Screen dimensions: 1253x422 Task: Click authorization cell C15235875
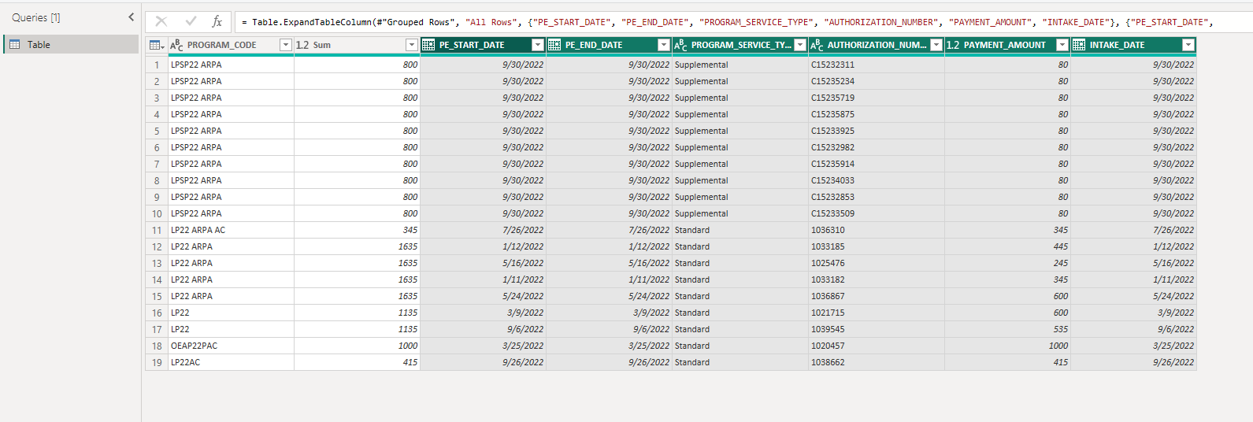click(x=877, y=114)
